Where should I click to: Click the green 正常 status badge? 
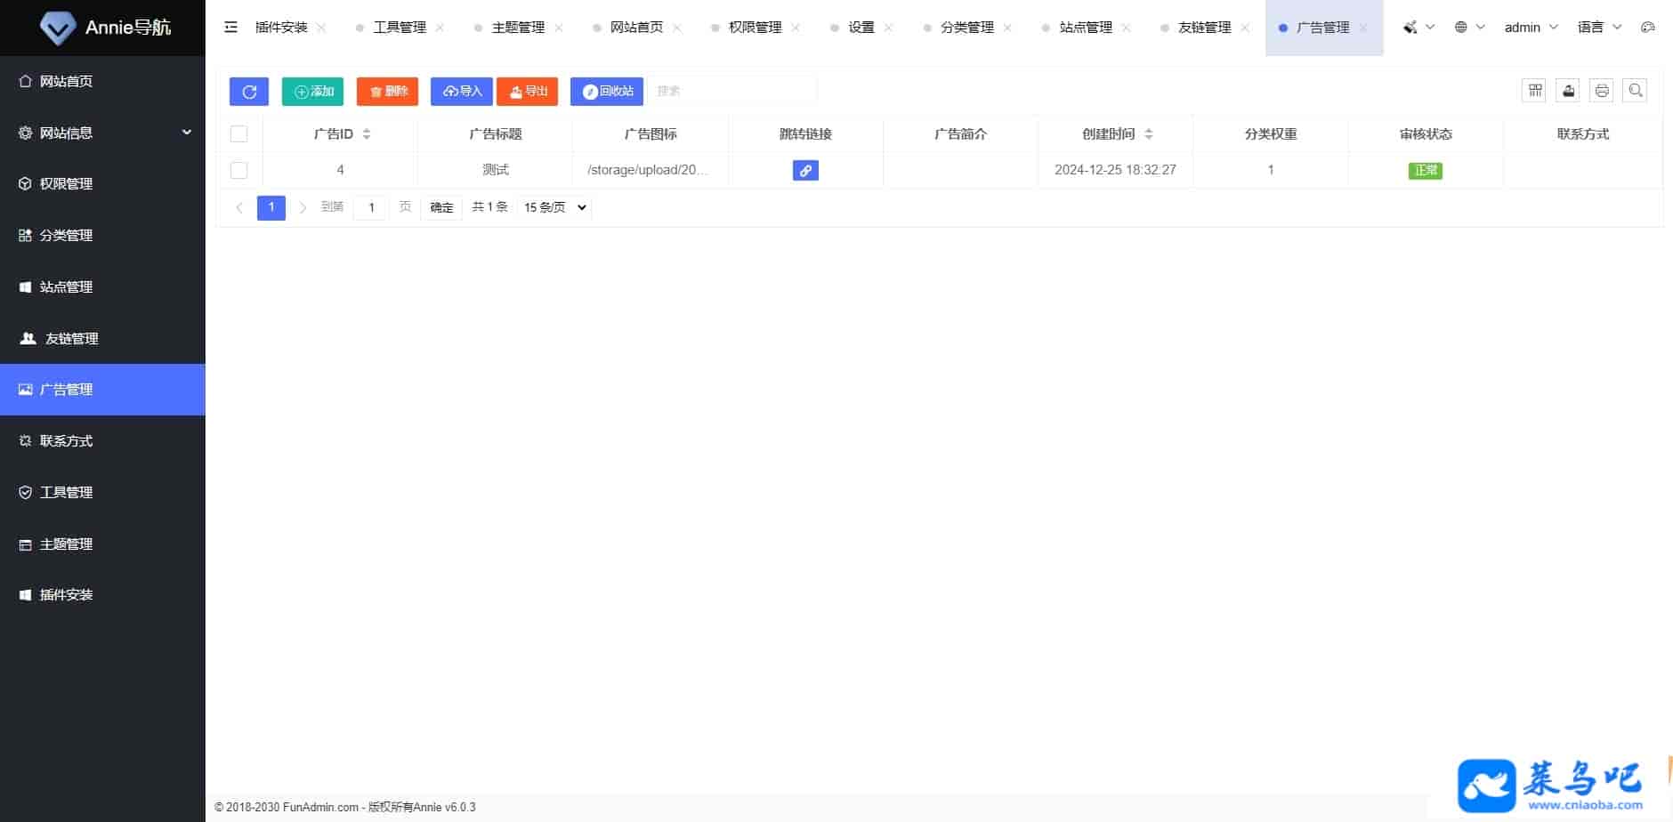click(x=1425, y=170)
